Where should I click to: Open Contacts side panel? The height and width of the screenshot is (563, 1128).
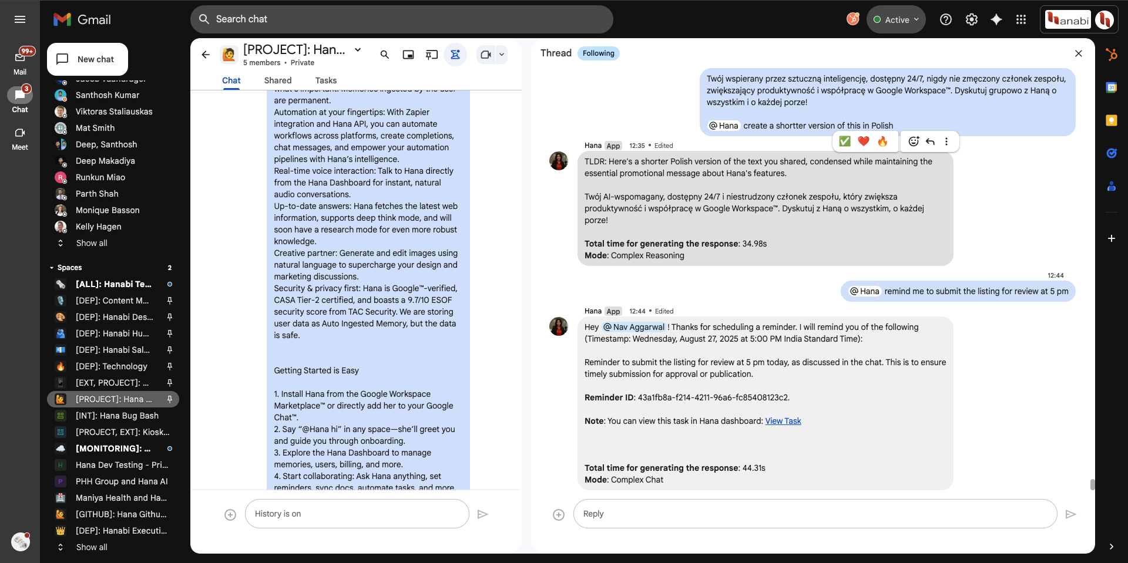coord(1112,186)
